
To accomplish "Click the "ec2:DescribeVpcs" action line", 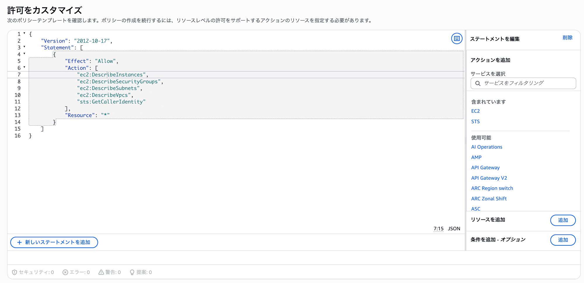I will click(105, 95).
